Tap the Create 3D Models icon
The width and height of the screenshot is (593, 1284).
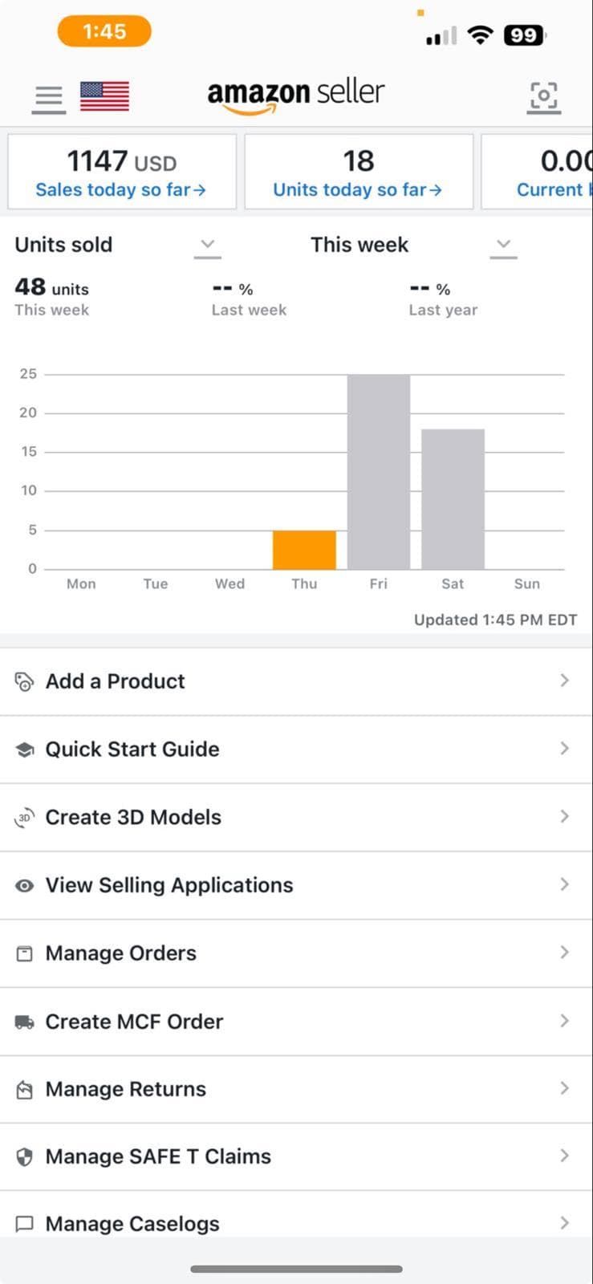25,818
